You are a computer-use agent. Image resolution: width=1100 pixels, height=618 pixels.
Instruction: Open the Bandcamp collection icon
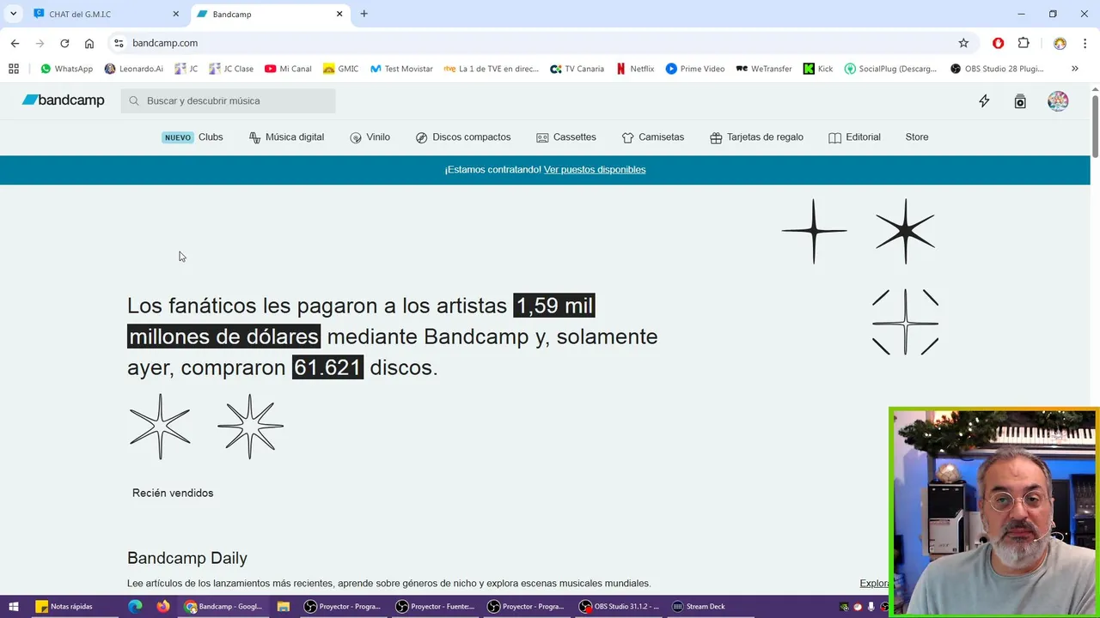coord(1020,101)
